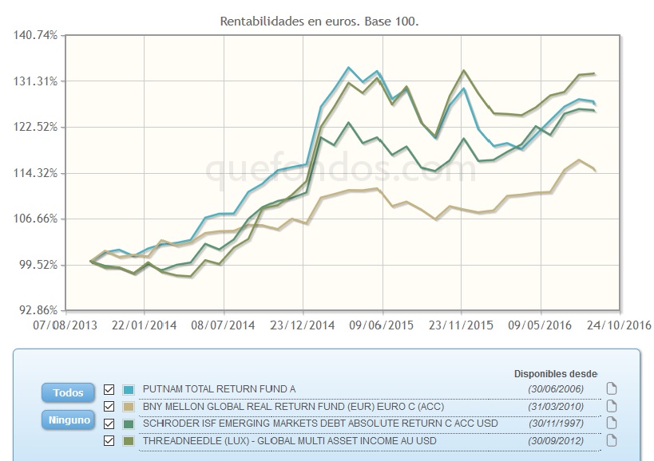Image resolution: width=654 pixels, height=461 pixels.
Task: Click the 09/05/2016 x-axis date
Action: tap(540, 325)
